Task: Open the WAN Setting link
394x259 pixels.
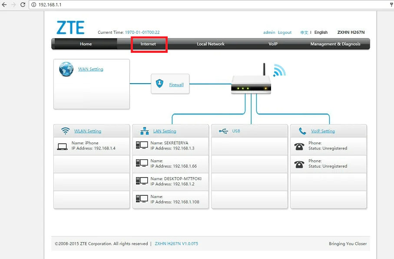Action: tap(90, 69)
